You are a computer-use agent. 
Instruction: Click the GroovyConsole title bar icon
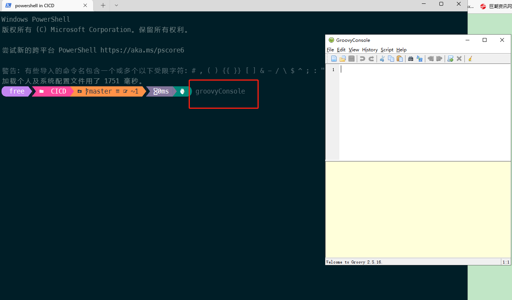(x=331, y=40)
